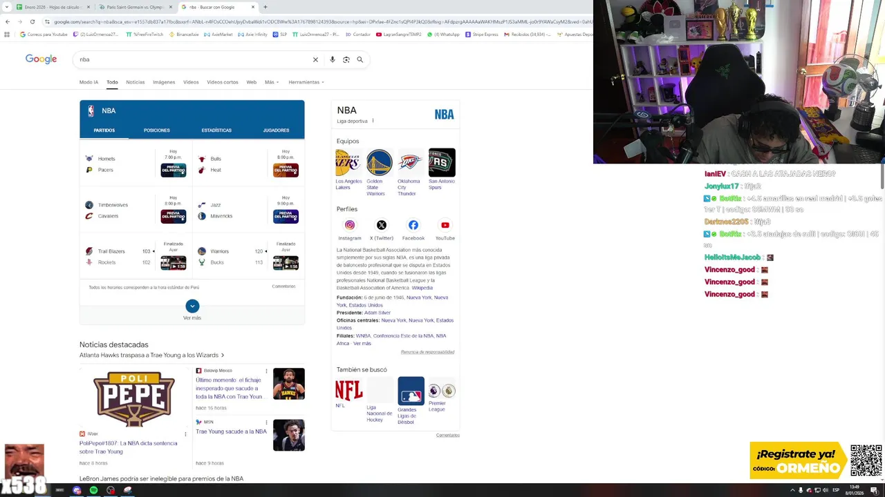Image resolution: width=885 pixels, height=497 pixels.
Task: Show hidden system tray icons
Action: point(792,490)
